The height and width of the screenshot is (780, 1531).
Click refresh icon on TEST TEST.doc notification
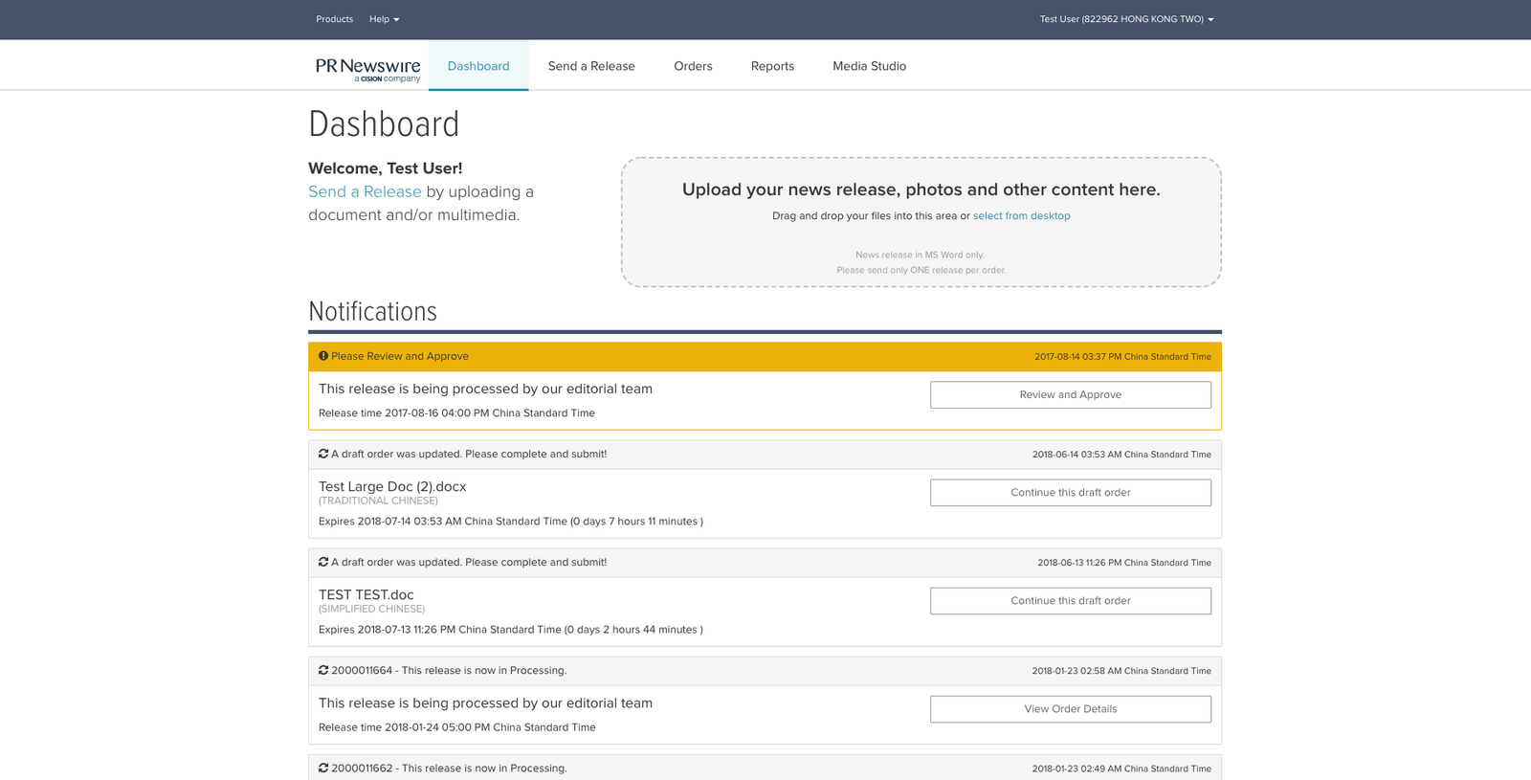point(323,562)
